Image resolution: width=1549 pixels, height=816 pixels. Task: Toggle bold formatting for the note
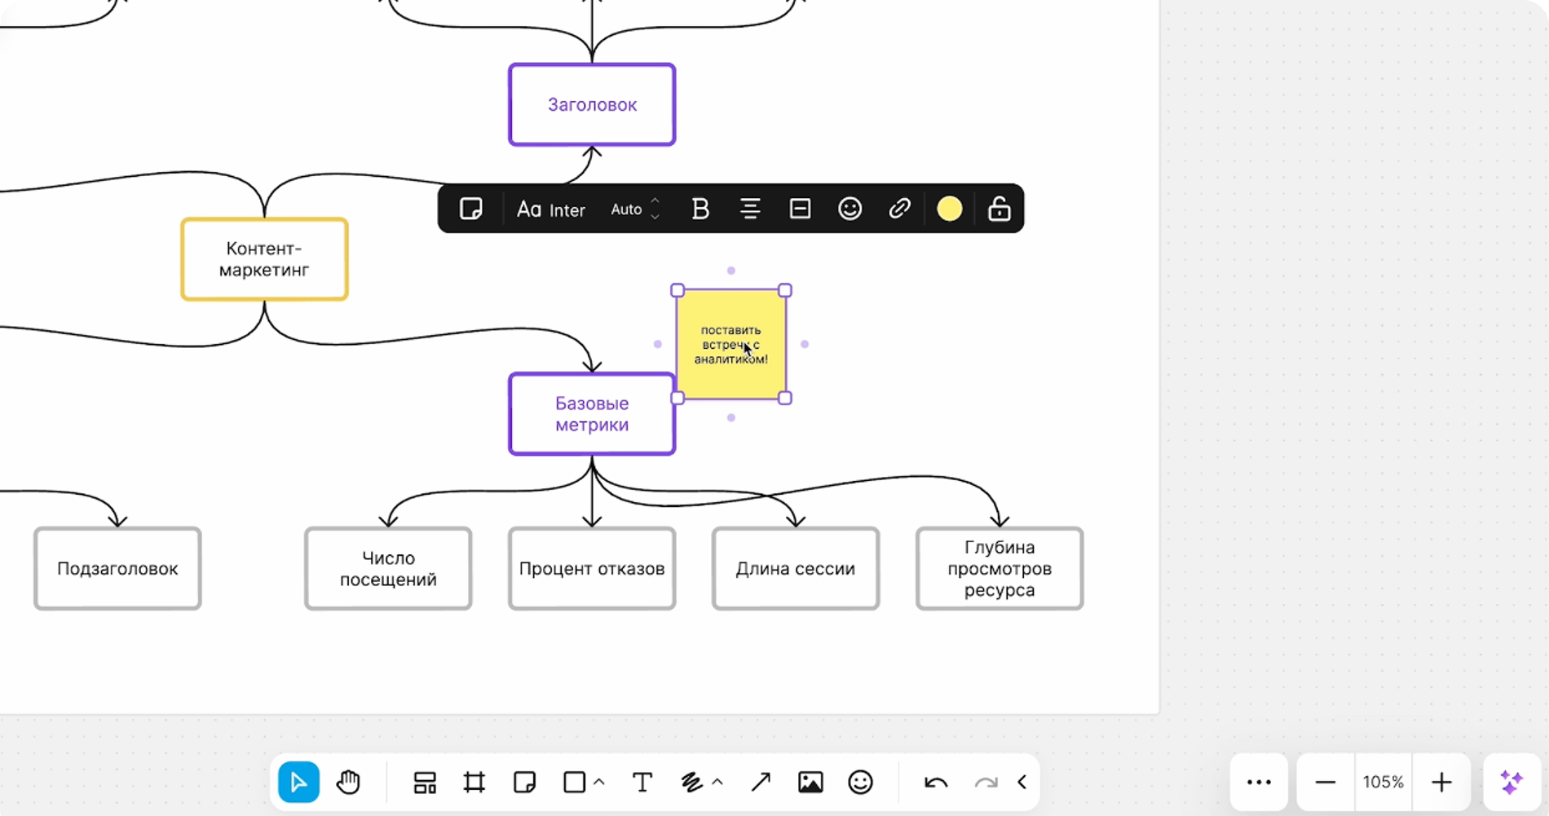coord(699,210)
